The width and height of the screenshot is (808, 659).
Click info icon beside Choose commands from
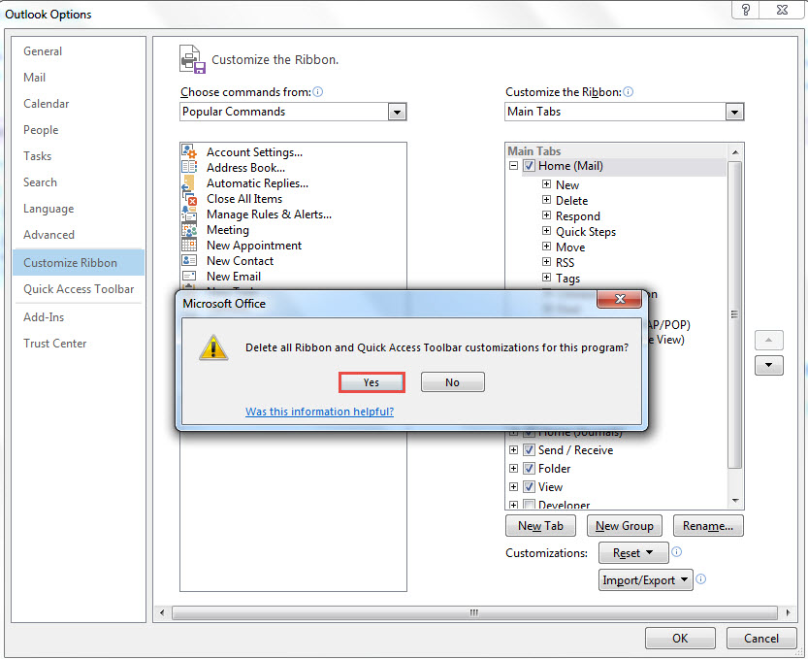(x=318, y=92)
